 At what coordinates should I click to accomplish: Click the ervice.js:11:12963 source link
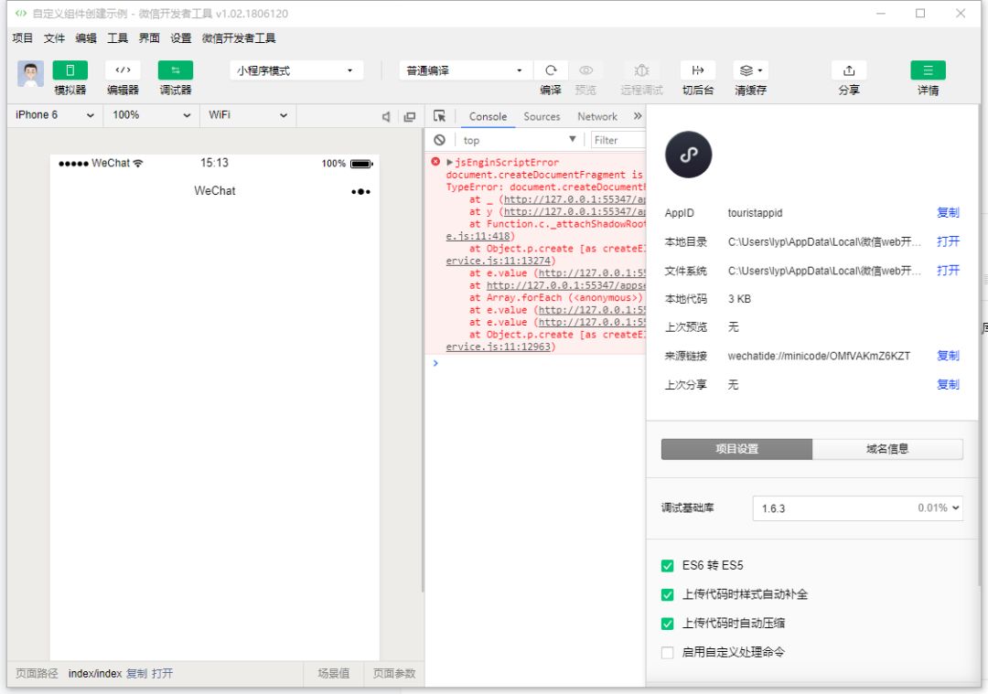click(499, 347)
